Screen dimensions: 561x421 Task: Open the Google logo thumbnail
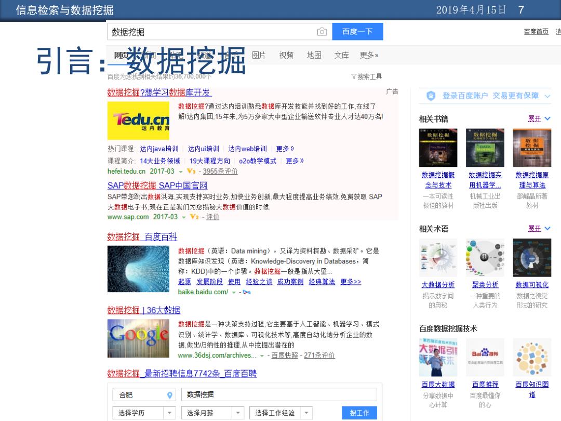[139, 338]
